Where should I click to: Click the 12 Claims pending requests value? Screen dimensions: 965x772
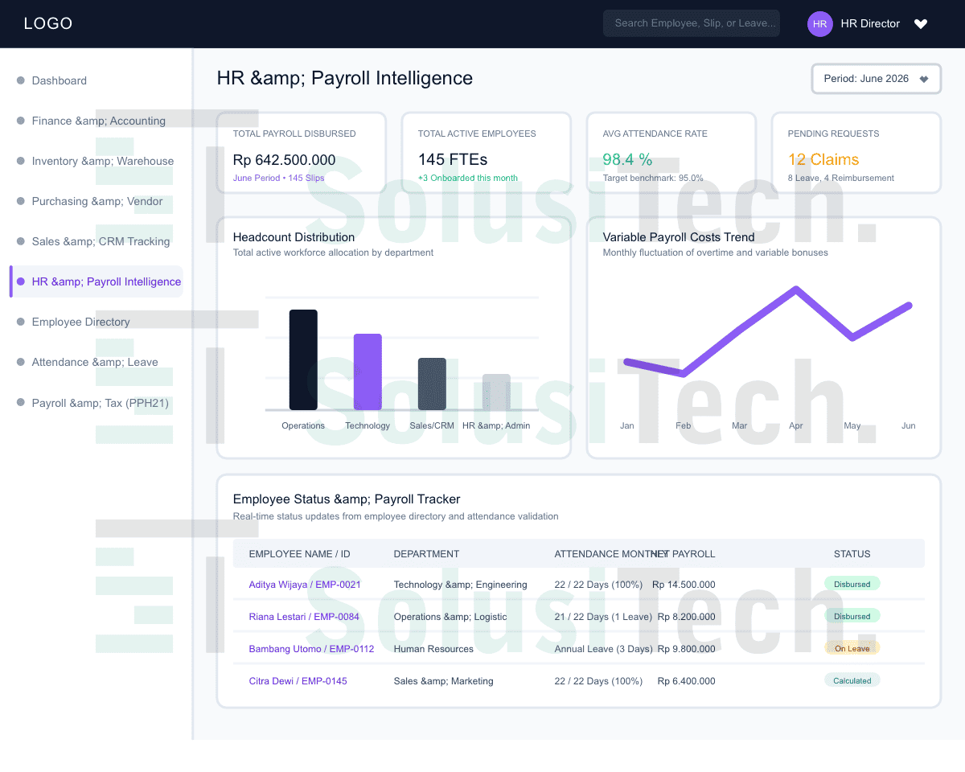pyautogui.click(x=823, y=159)
